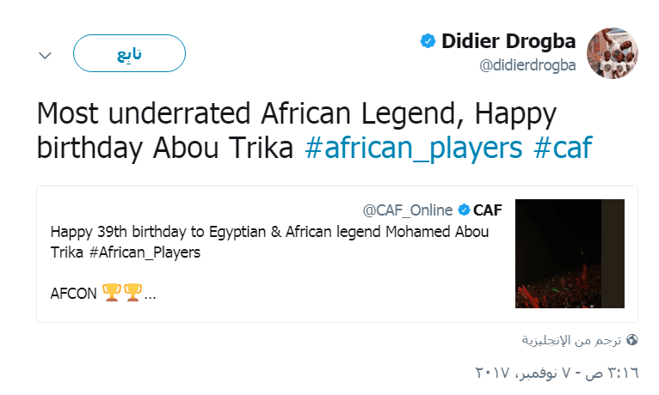The height and width of the screenshot is (395, 659).
Task: Expand the tweet options chevron
Action: coord(45,55)
